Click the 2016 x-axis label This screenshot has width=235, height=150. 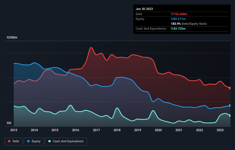tap(76, 130)
